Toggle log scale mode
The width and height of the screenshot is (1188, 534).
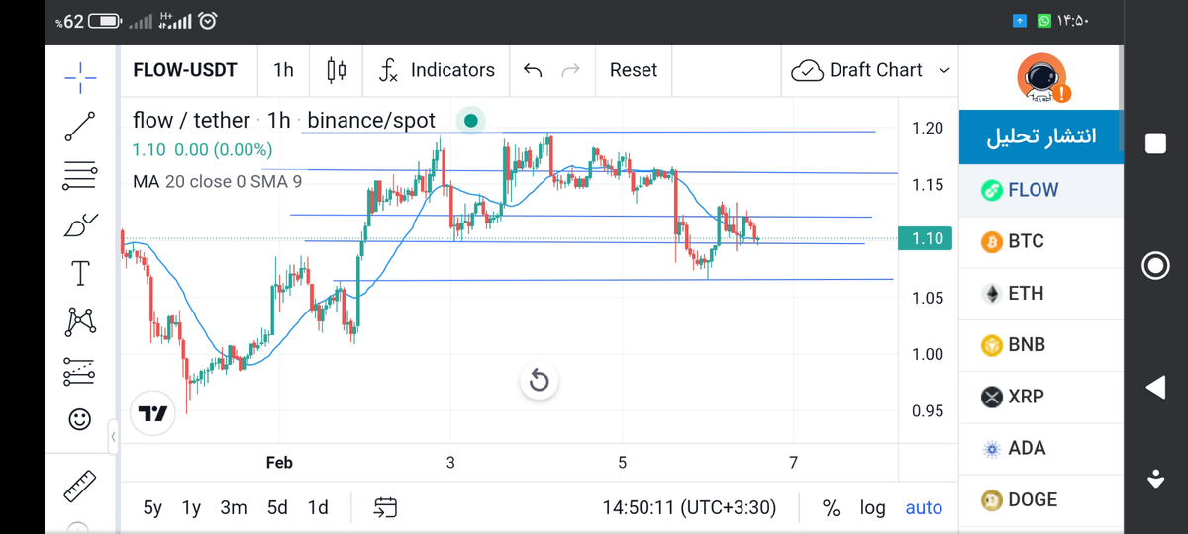872,507
